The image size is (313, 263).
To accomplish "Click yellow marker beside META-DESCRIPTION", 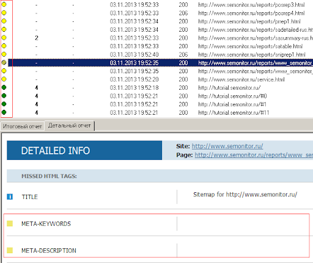I will click(10, 250).
